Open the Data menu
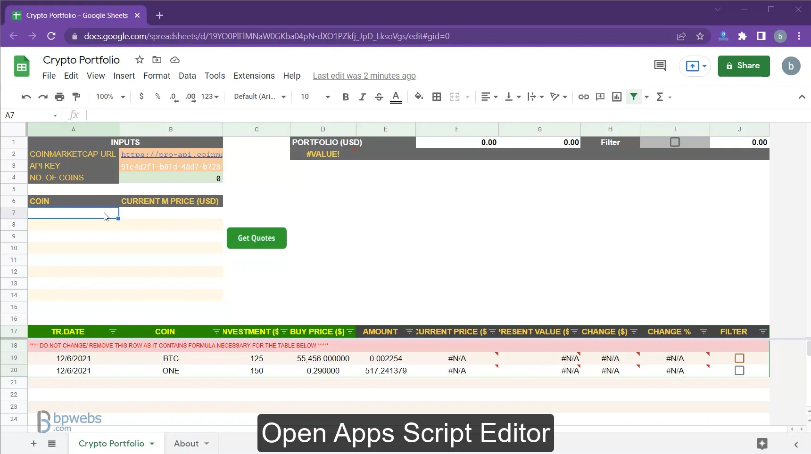This screenshot has width=811, height=454. click(187, 76)
